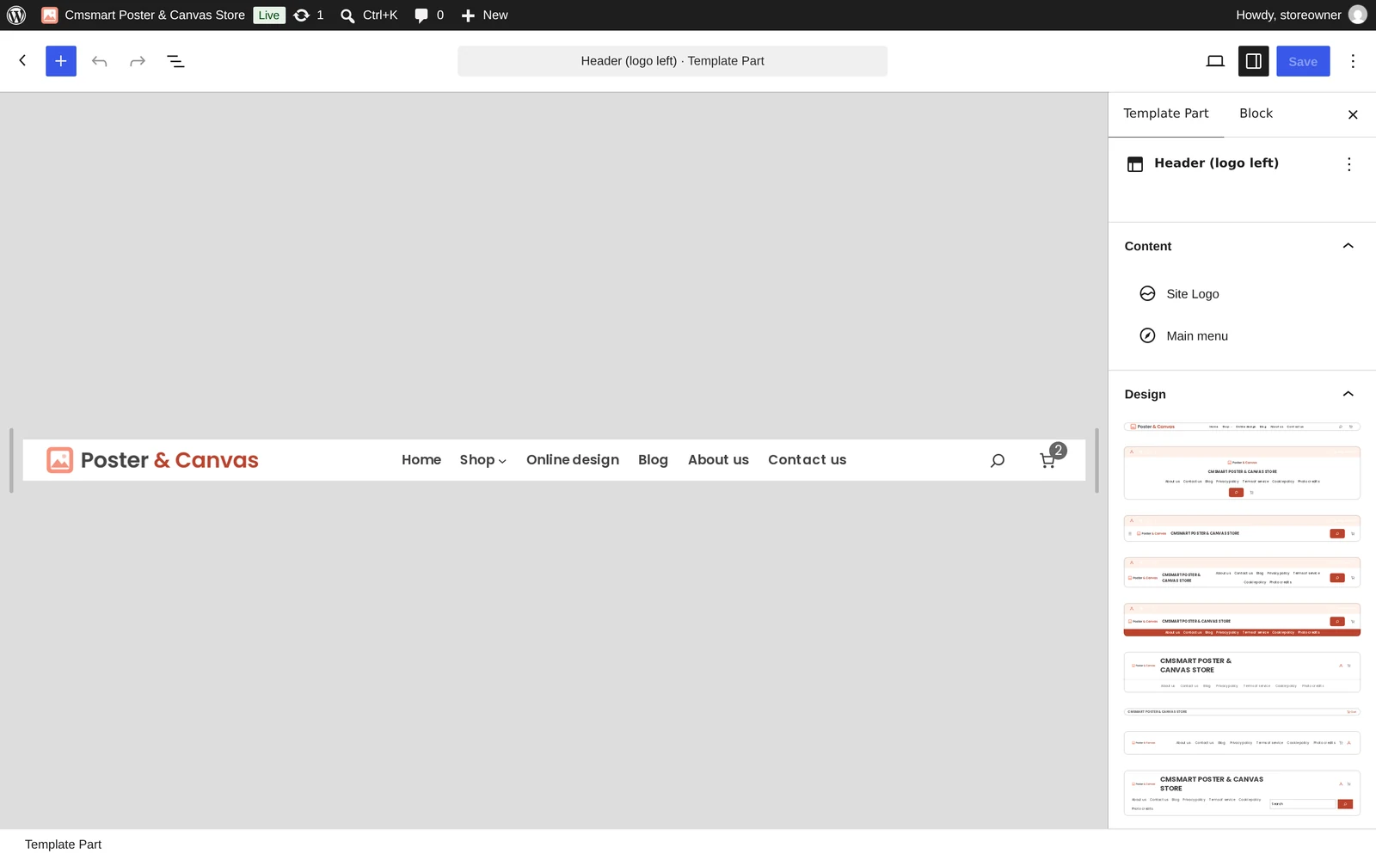Click the storeowner avatar image

[x=1358, y=15]
